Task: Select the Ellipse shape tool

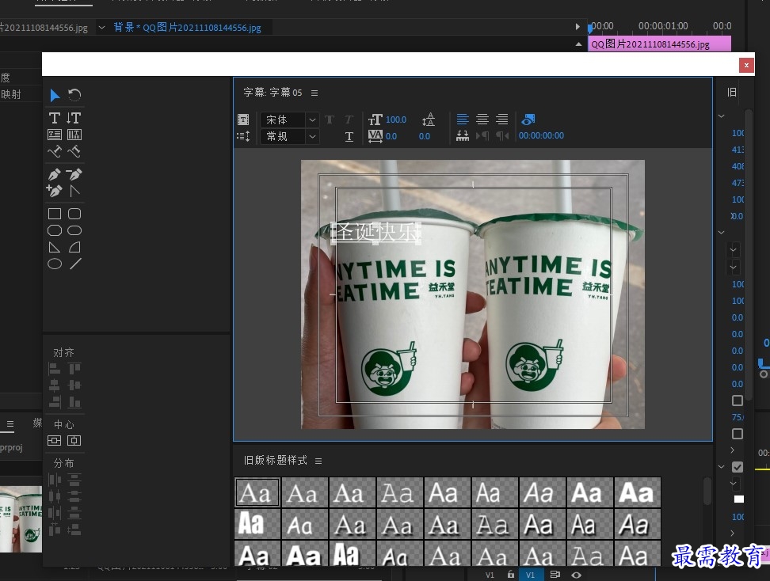Action: click(55, 264)
